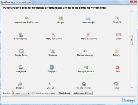This screenshot has height=105, width=138.
Task: Close the Modificar barra de herramientas window
Action: point(133,1)
